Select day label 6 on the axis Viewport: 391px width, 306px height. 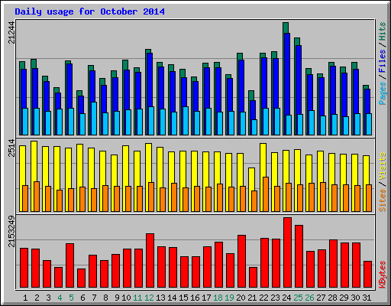(x=82, y=298)
